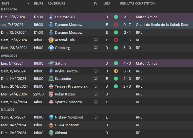The width and height of the screenshot is (193, 138).
Task: Click the red loss indicator for Arsenal Tula
Action: click(116, 40)
